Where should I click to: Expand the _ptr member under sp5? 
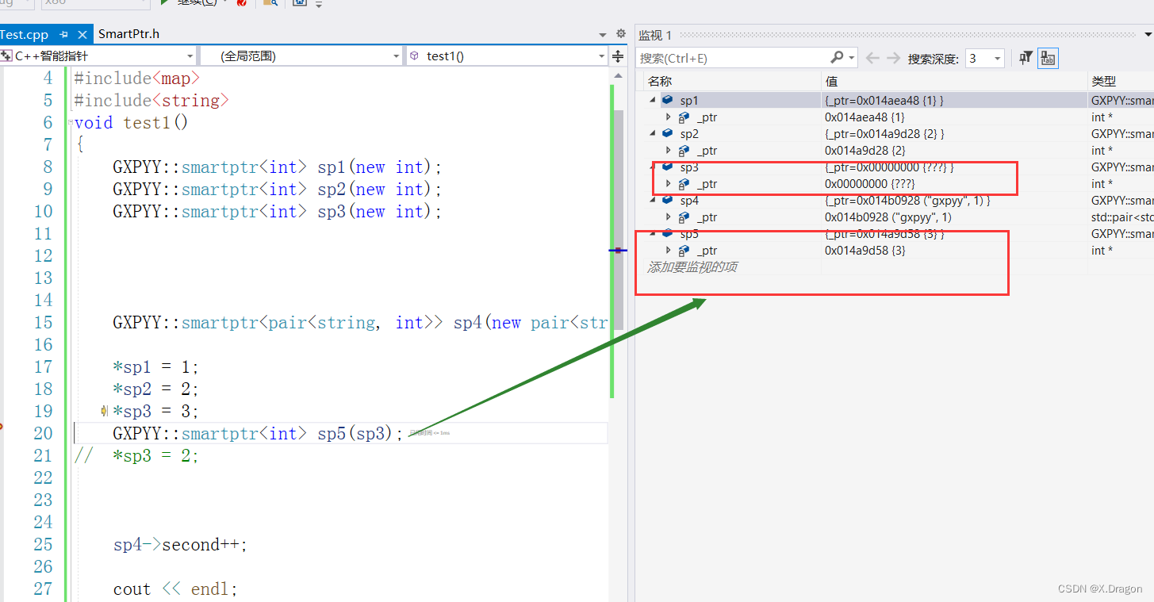coord(668,250)
